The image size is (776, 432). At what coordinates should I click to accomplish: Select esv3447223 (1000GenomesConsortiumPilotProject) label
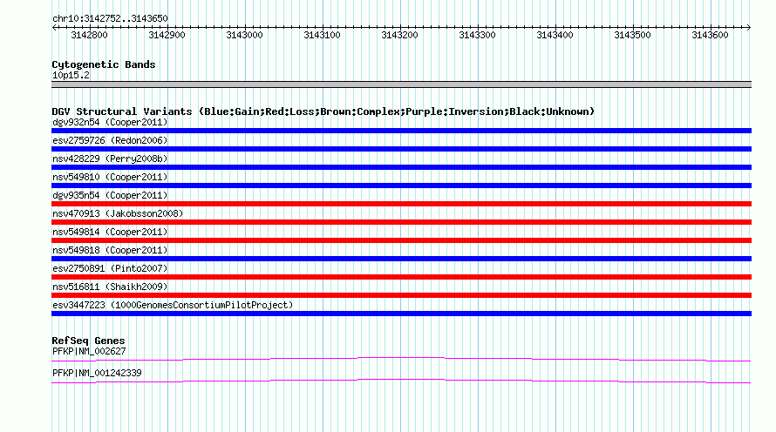tap(173, 305)
